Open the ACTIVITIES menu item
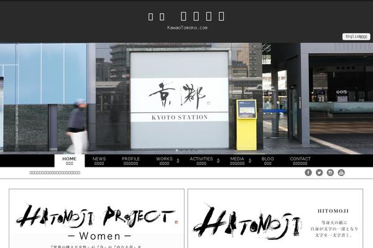 (x=201, y=161)
